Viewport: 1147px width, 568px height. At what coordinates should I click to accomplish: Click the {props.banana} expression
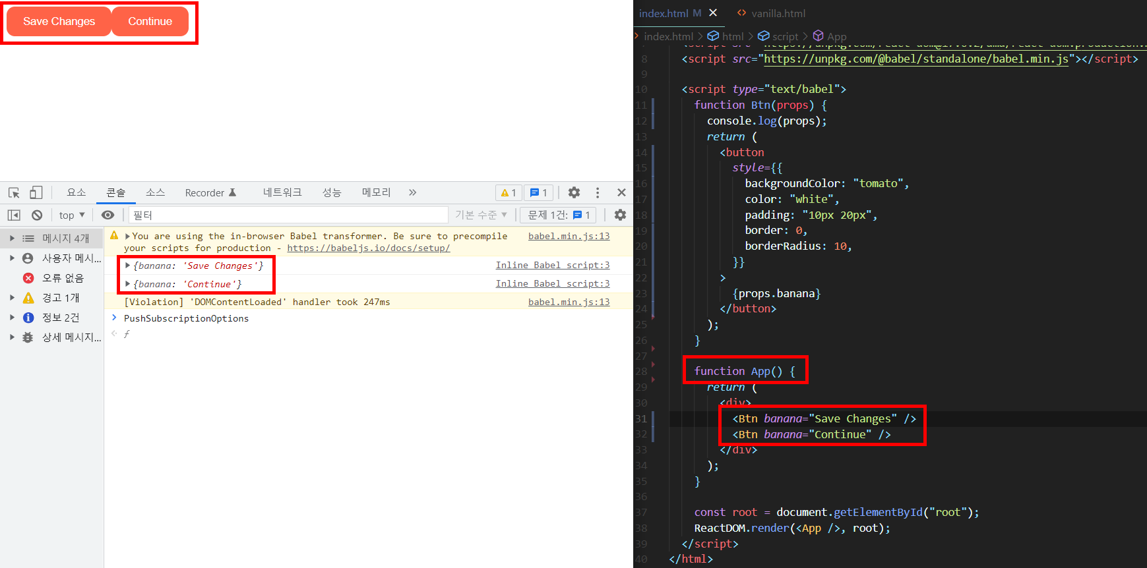click(776, 293)
